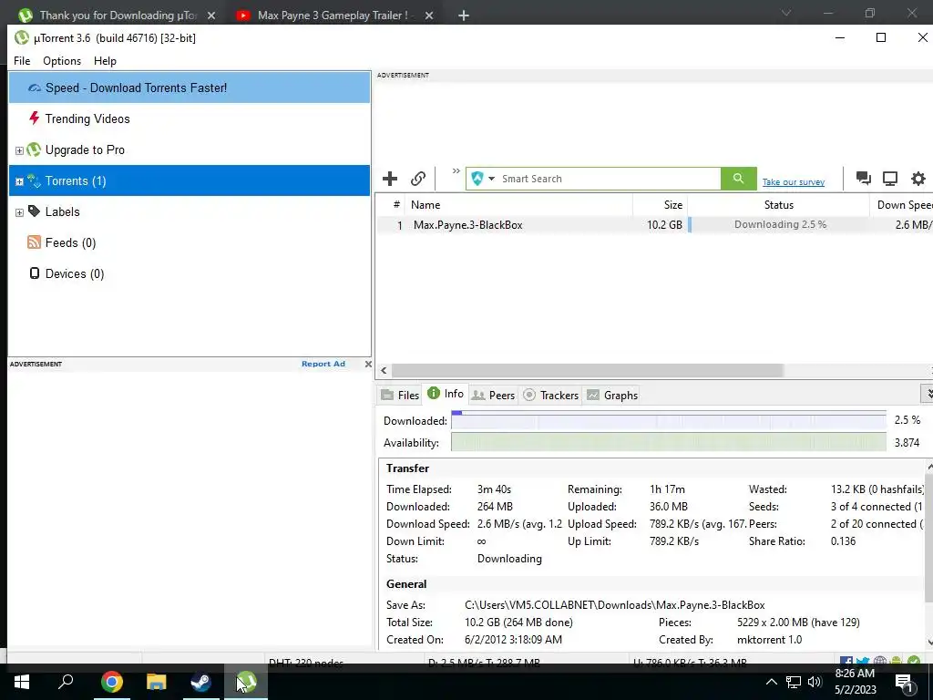Switch to the Trackers tab
The height and width of the screenshot is (700, 933).
pos(551,396)
